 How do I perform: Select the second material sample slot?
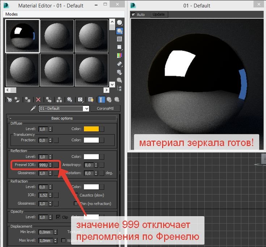click(57, 35)
